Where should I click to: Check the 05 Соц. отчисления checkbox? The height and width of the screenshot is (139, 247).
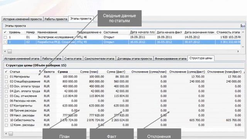[6, 96]
